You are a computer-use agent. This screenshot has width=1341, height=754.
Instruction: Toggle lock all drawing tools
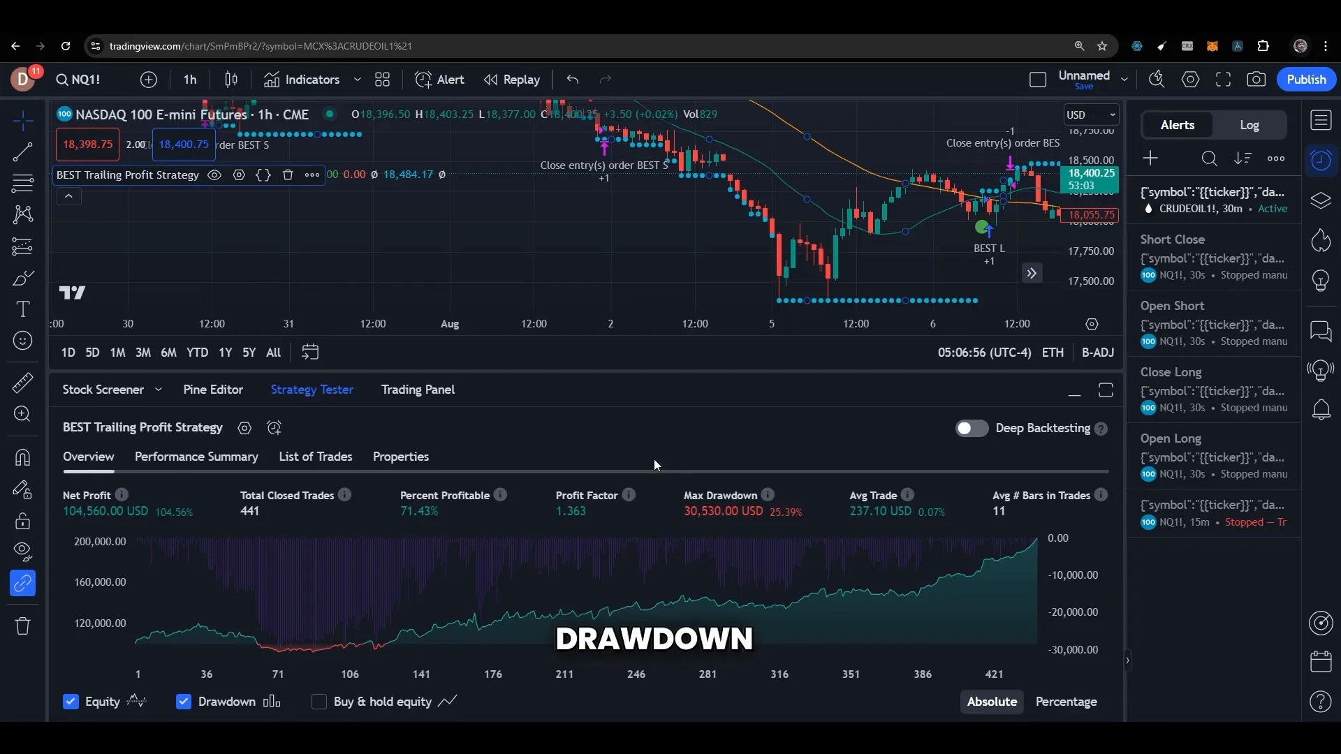[x=22, y=521]
